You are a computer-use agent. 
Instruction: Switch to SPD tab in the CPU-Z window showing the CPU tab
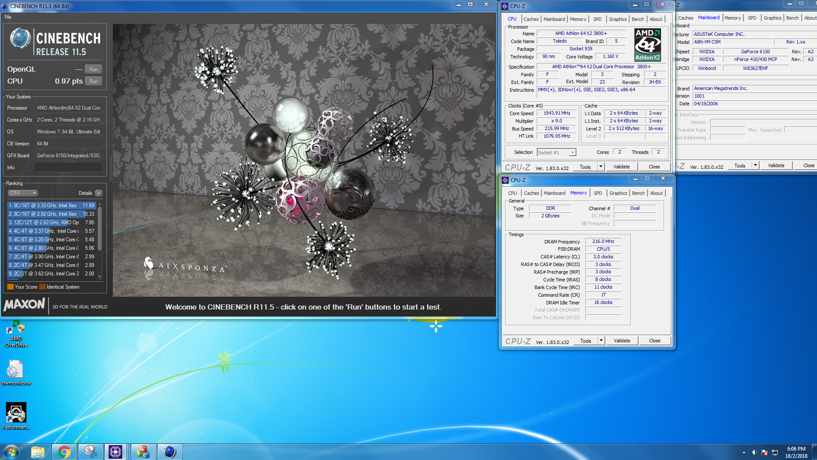(598, 19)
